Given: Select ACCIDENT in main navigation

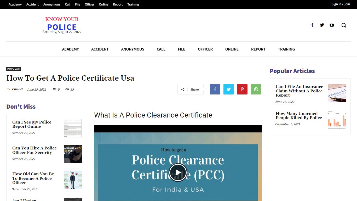Looking at the screenshot, I should [100, 49].
